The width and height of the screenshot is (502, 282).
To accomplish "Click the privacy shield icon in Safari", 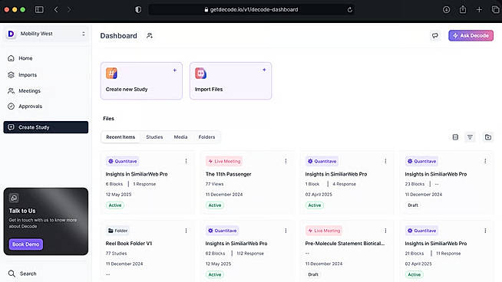I will tap(138, 10).
